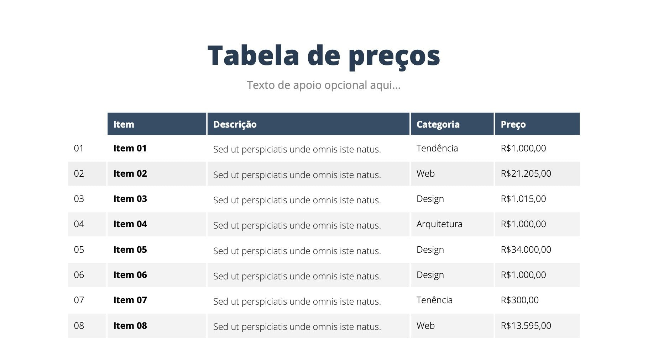The height and width of the screenshot is (364, 648).
Task: Click the price R$13.595,00
Action: [526, 326]
